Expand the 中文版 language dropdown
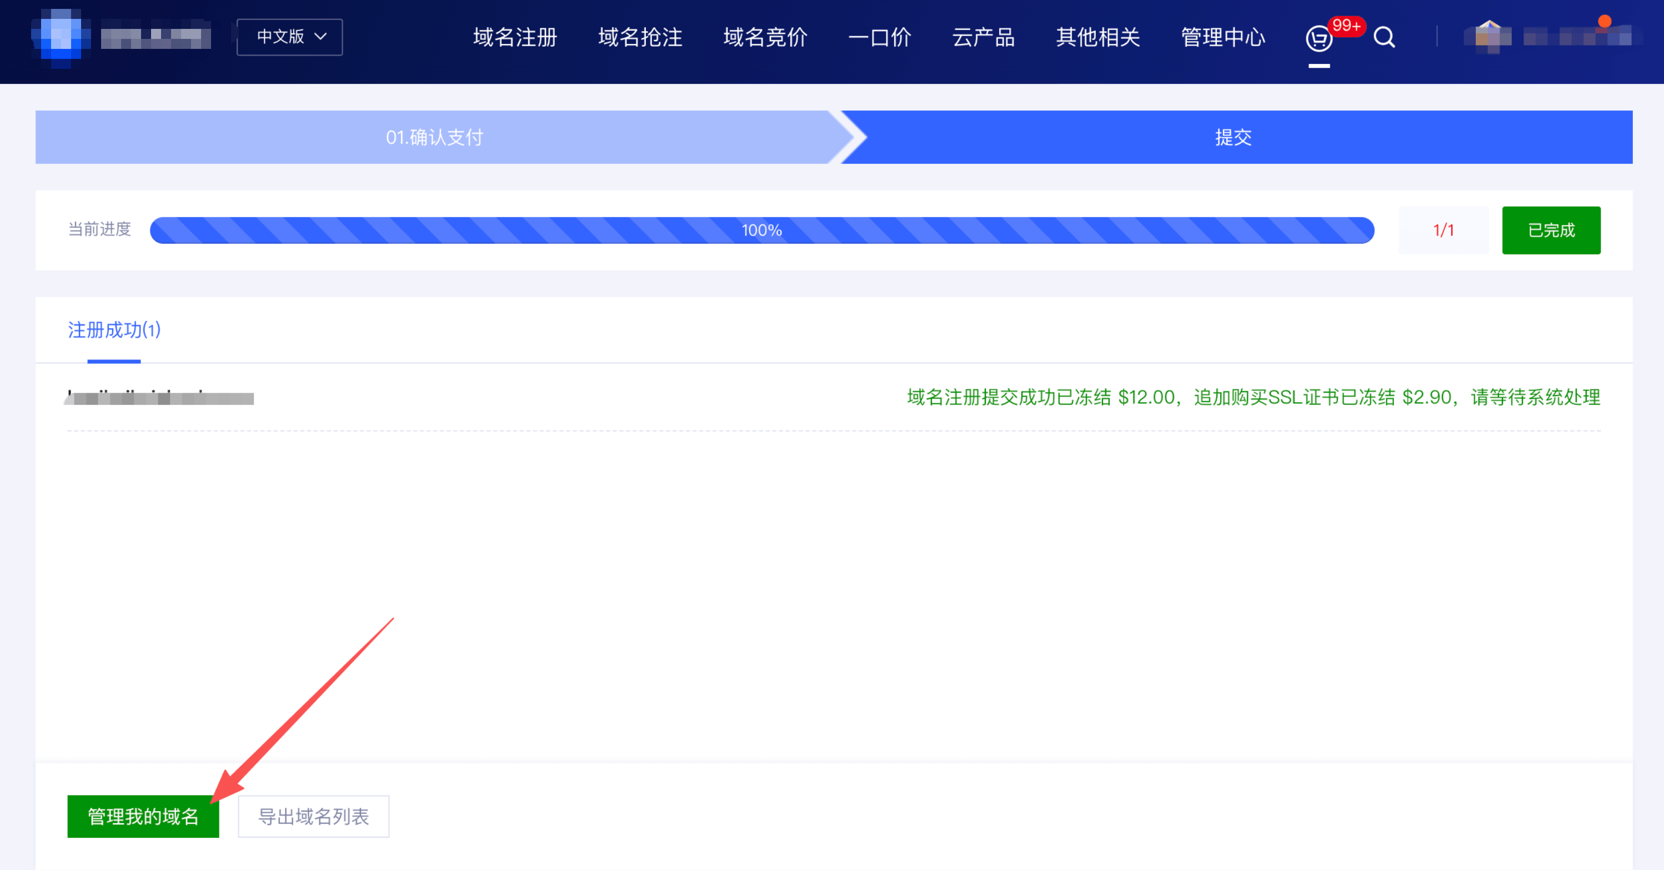Viewport: 1664px width, 870px height. 290,37
